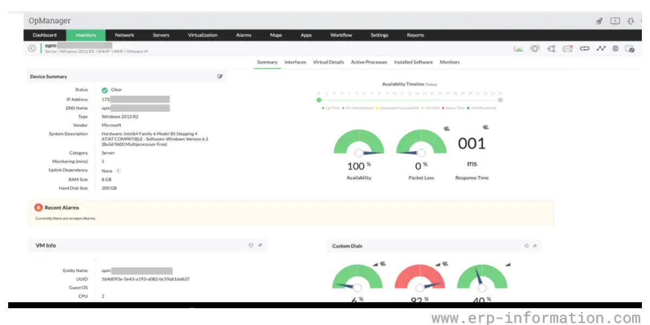Edit Device Summary with pencil icon
Image resolution: width=650 pixels, height=325 pixels.
coord(220,76)
